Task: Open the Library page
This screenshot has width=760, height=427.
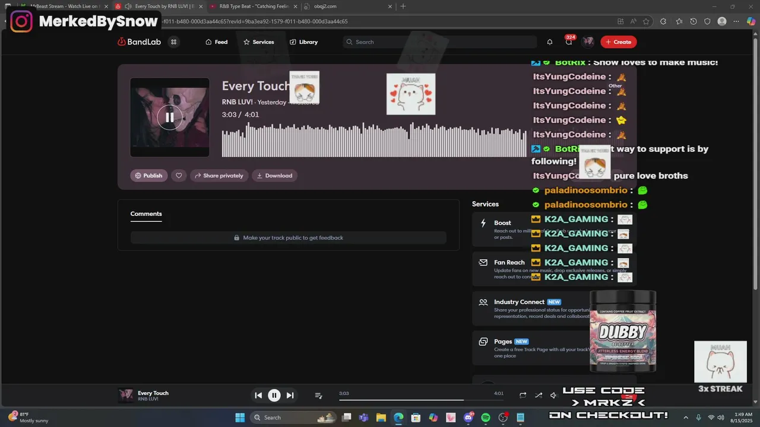Action: coord(303,42)
